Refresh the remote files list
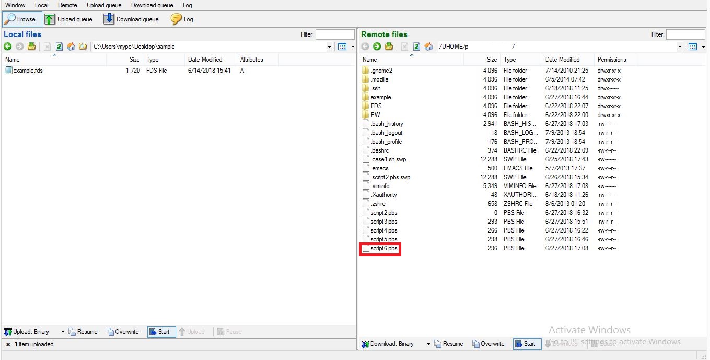The image size is (710, 360). click(x=416, y=47)
